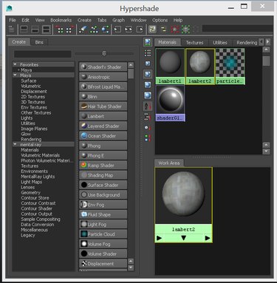The width and height of the screenshot is (277, 283).
Task: Show top tabs only layout icon
Action: [x=24, y=30]
